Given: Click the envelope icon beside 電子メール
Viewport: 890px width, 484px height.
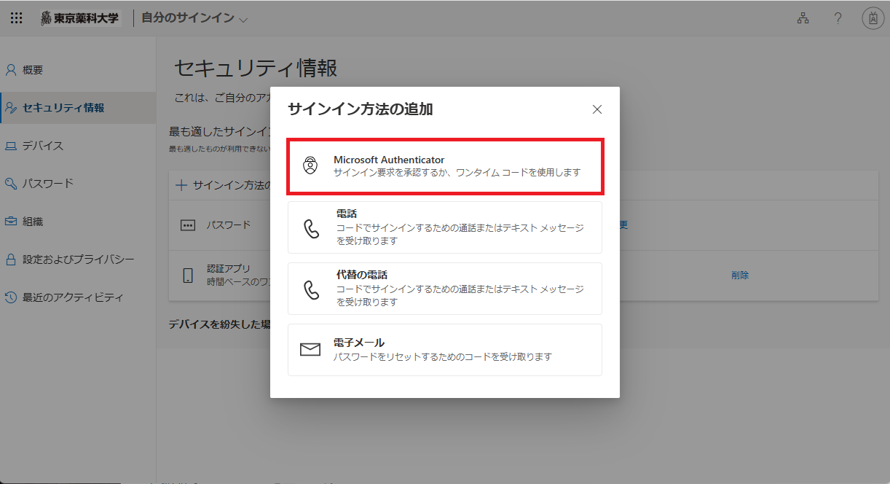Looking at the screenshot, I should (x=312, y=349).
